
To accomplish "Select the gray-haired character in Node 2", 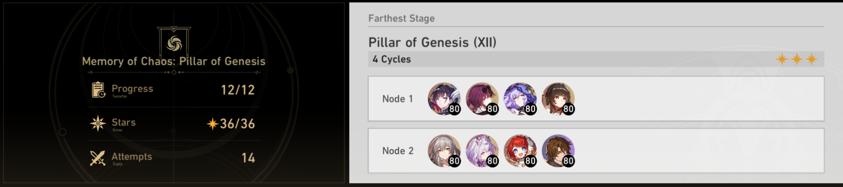I will point(444,151).
